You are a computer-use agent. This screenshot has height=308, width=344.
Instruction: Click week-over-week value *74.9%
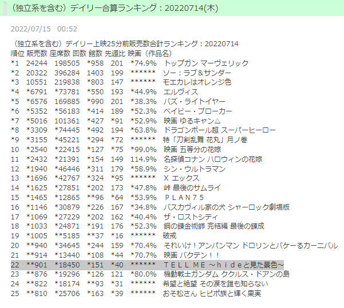click(x=144, y=63)
